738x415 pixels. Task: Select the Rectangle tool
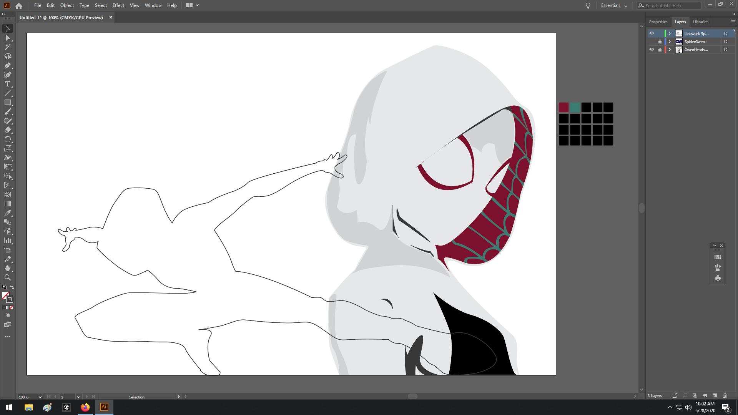coord(8,103)
